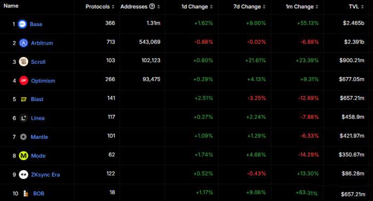373x201 pixels.
Task: Sort table by TVL column arrows
Action: [x=362, y=6]
